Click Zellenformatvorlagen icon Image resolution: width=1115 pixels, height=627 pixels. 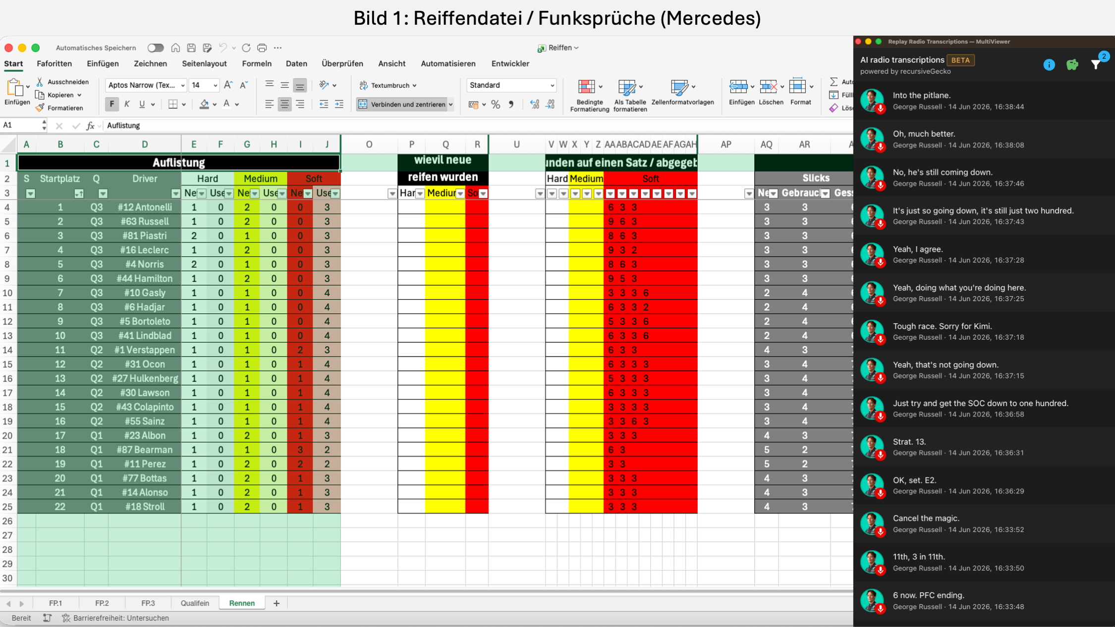(679, 87)
